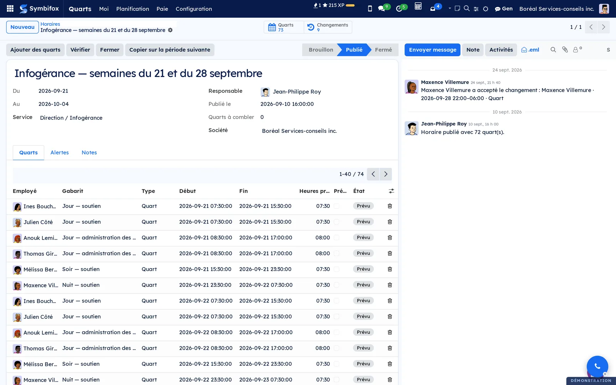Switch to the Alertes tab

pyautogui.click(x=60, y=152)
